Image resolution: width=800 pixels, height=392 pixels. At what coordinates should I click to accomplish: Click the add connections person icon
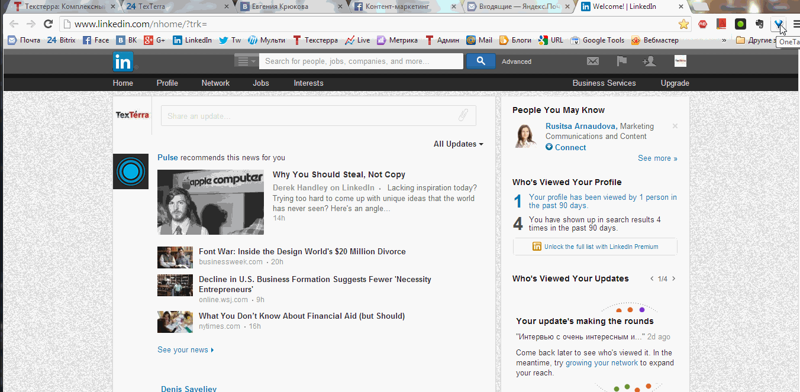pos(649,61)
